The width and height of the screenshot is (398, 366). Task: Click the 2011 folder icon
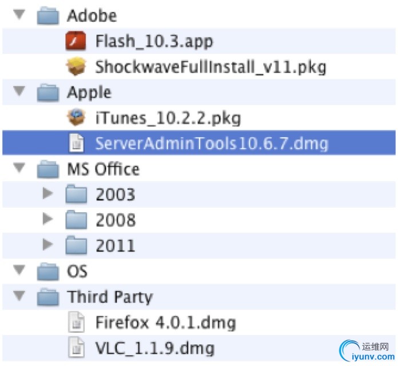(76, 245)
